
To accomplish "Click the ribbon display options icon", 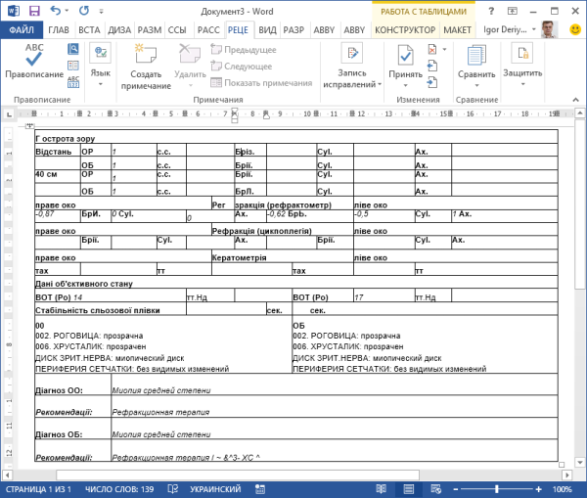I will pos(512,11).
